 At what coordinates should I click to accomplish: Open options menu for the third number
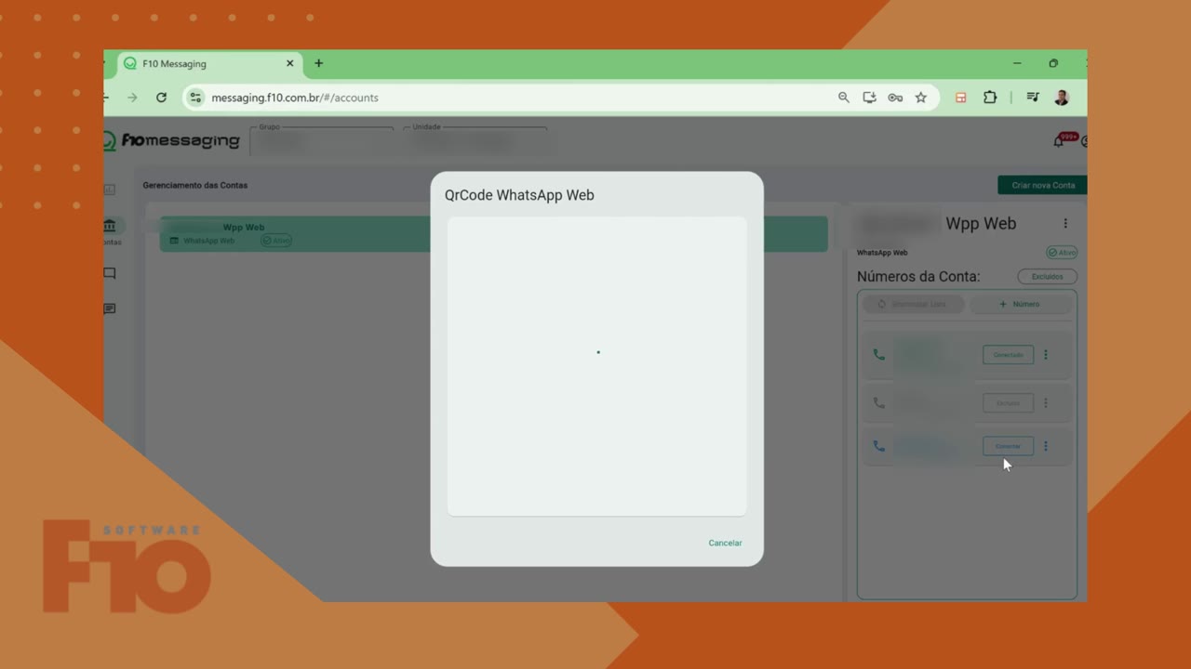tap(1046, 446)
